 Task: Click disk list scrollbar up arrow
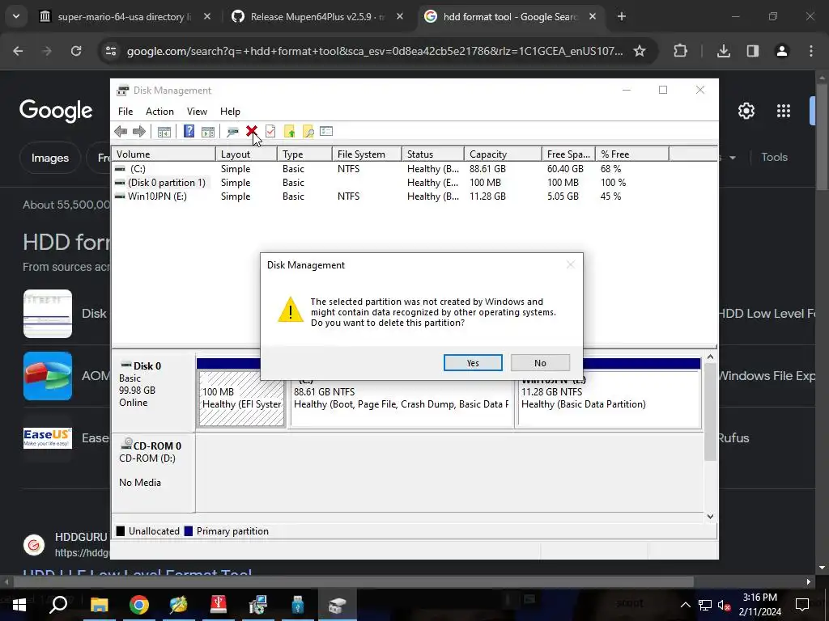[710, 357]
